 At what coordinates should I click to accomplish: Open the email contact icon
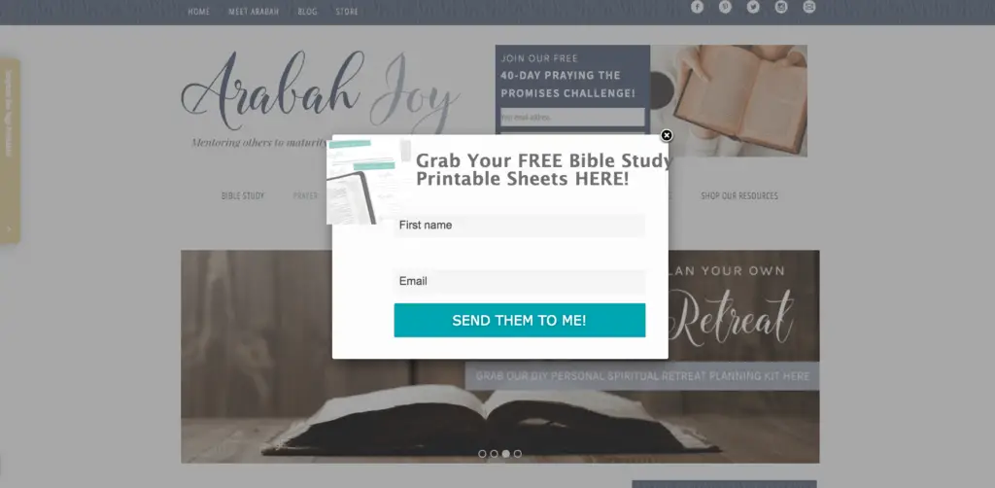pos(809,7)
